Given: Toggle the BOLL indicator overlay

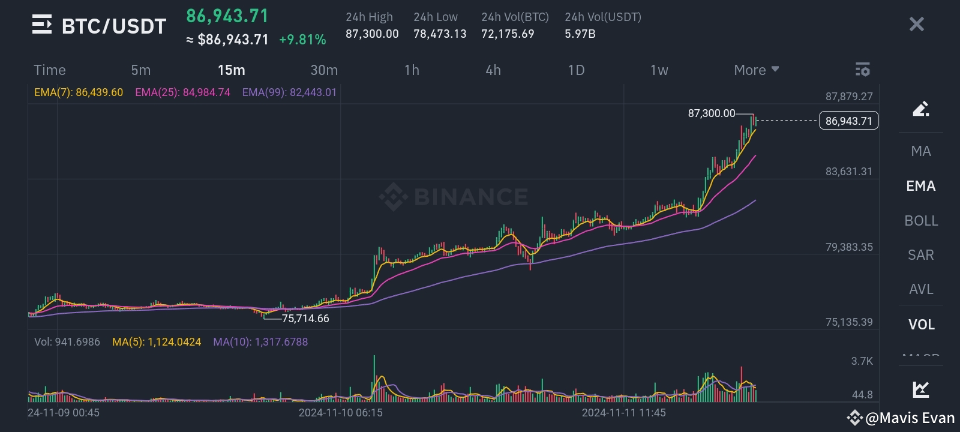Looking at the screenshot, I should 920,221.
